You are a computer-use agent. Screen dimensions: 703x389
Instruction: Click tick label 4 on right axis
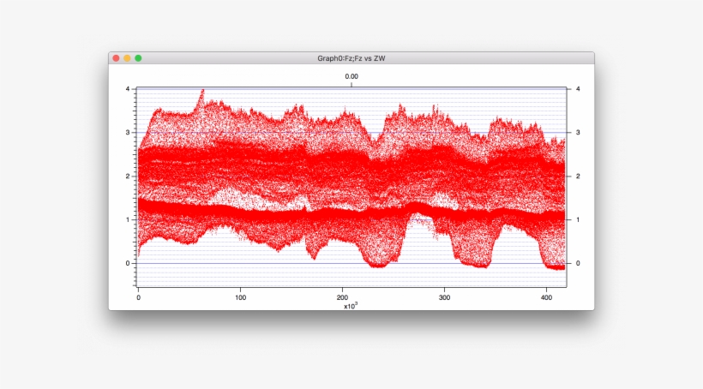pos(580,89)
